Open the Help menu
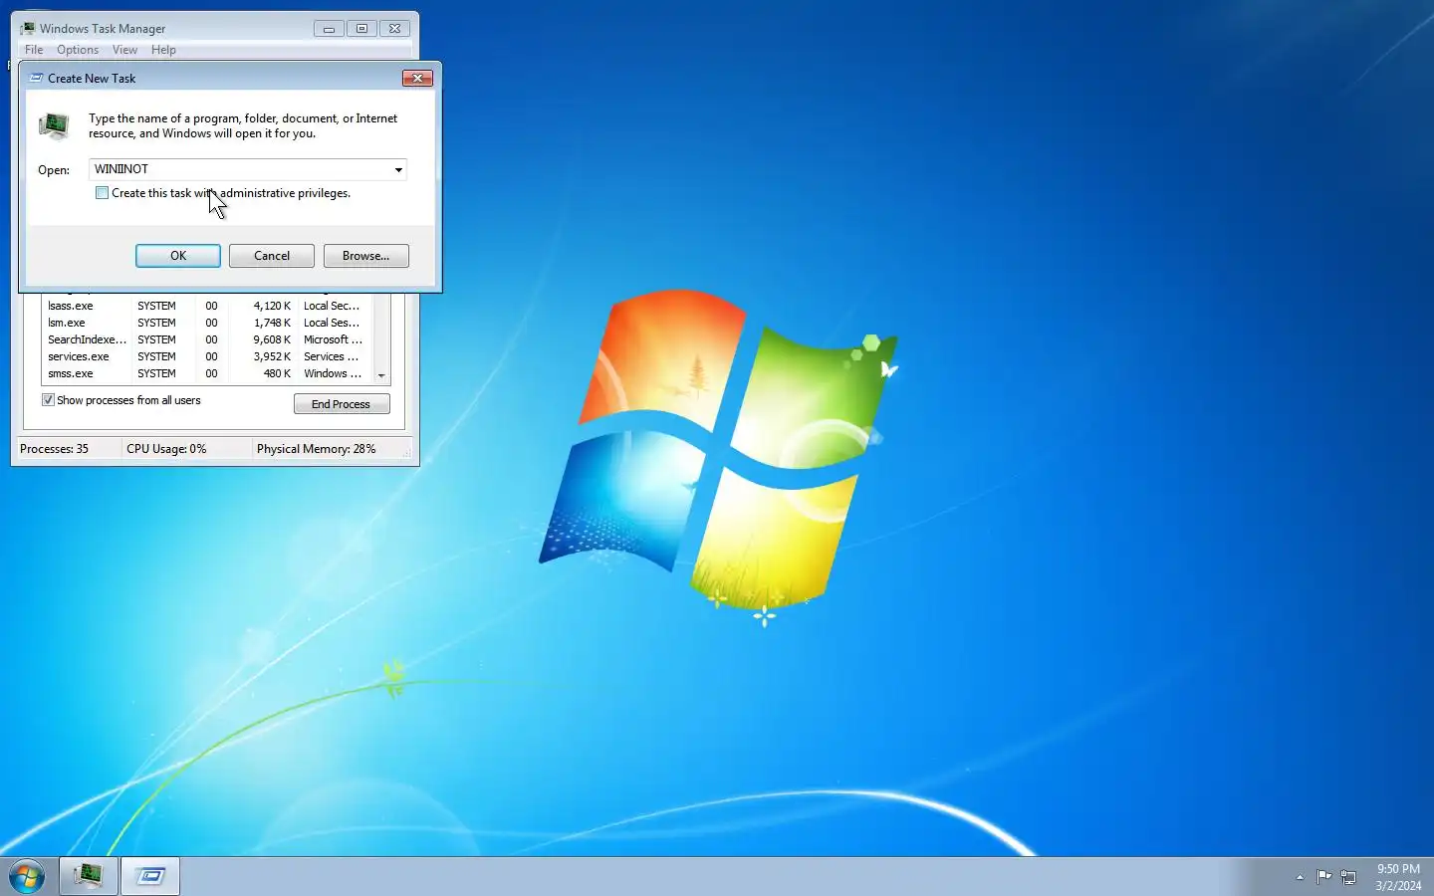 (163, 50)
